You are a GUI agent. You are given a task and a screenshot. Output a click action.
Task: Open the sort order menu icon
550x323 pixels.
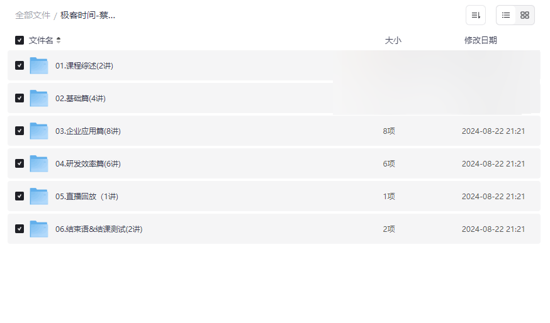[x=476, y=15]
